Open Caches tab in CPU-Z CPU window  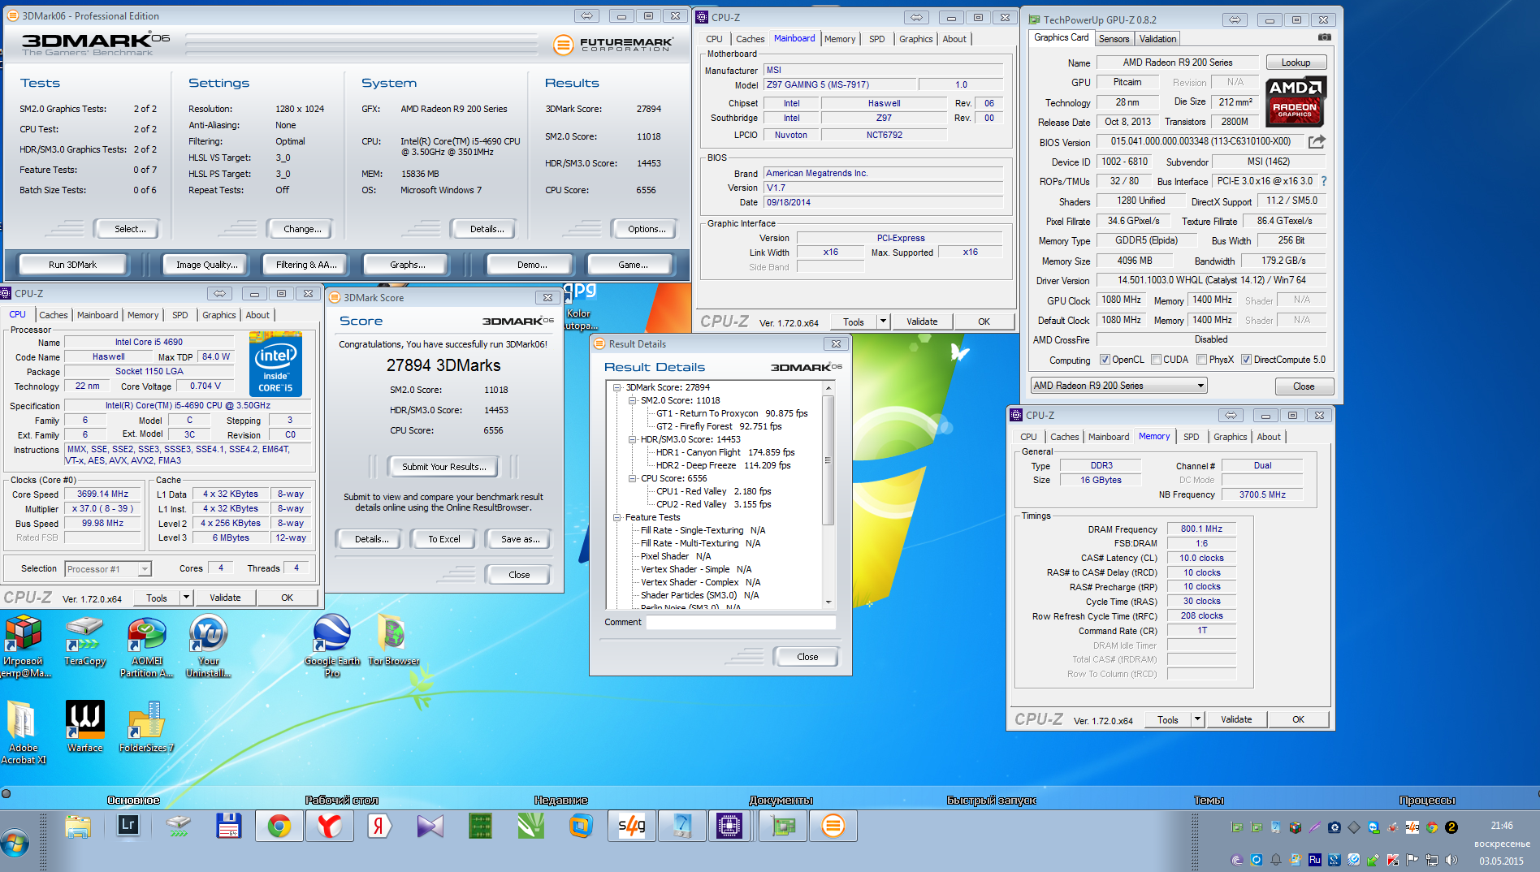(54, 315)
